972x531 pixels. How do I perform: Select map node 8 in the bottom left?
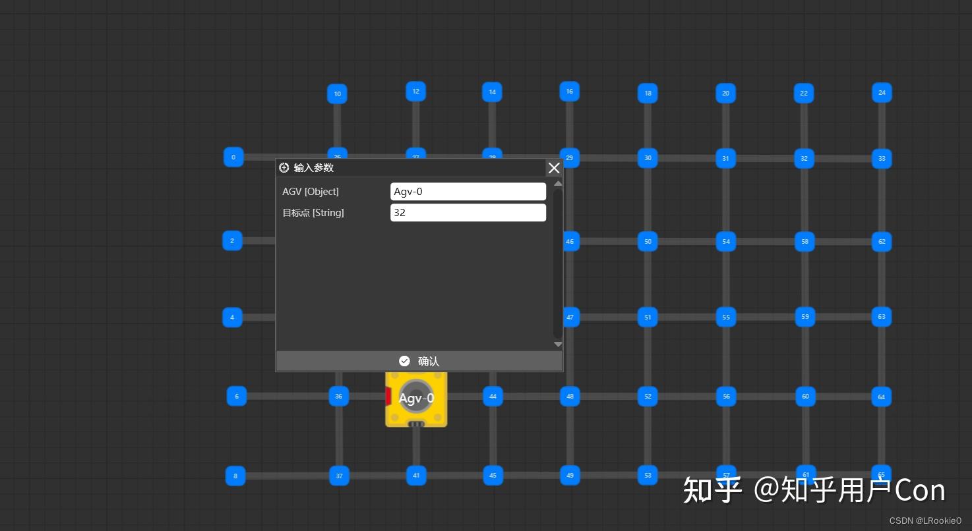235,476
